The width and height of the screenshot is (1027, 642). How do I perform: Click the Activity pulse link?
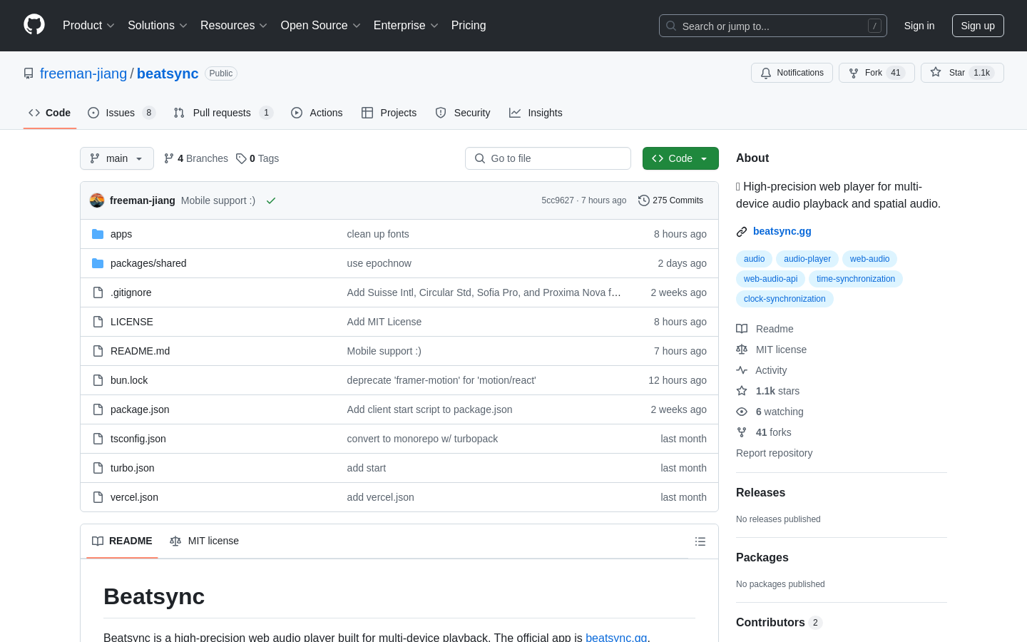tap(762, 370)
